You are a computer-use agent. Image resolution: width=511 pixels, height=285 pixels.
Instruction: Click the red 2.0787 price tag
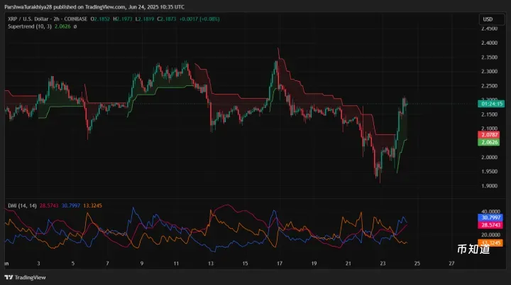(490, 134)
